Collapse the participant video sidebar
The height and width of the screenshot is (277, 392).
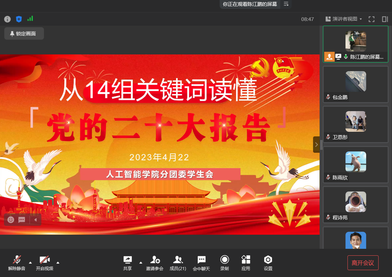coord(316,145)
